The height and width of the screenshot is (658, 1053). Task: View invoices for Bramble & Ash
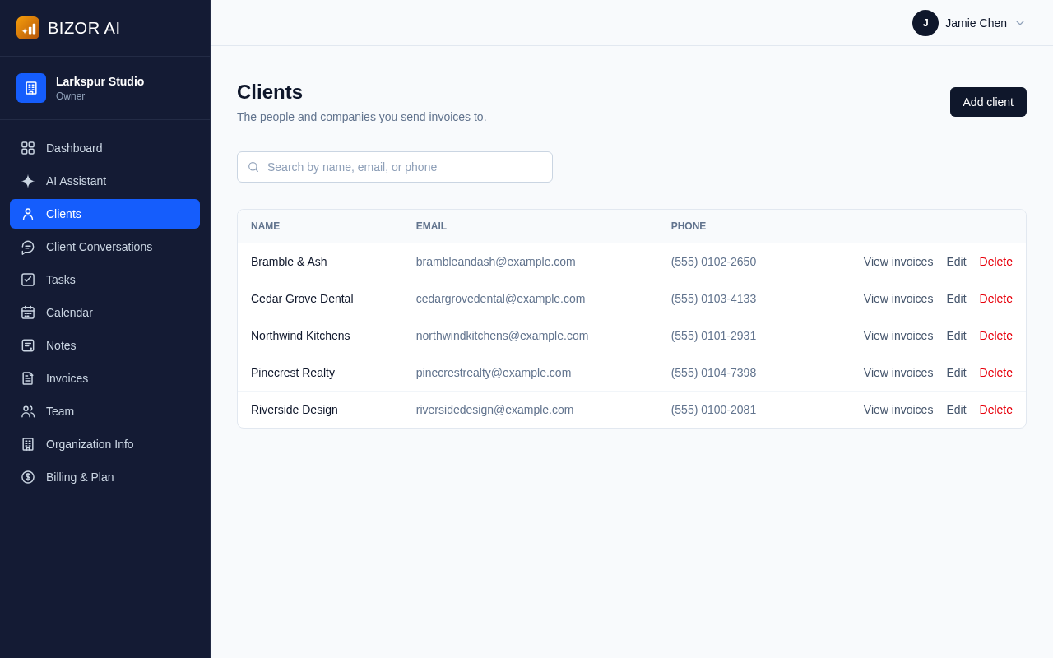coord(898,262)
